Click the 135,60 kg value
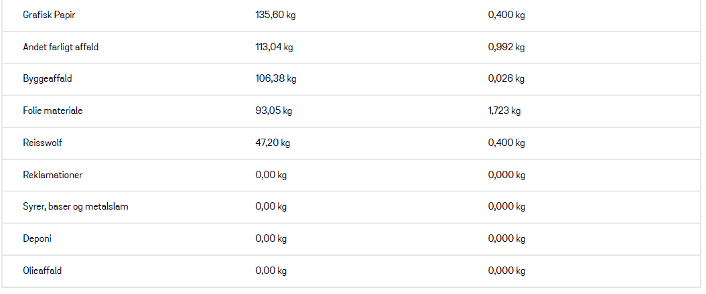The width and height of the screenshot is (706, 294). (x=275, y=15)
